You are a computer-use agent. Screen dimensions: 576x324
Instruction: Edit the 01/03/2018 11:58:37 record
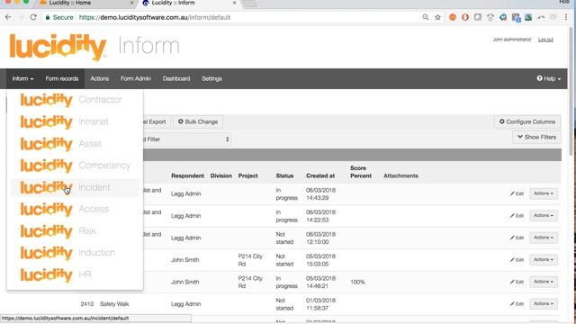point(517,304)
